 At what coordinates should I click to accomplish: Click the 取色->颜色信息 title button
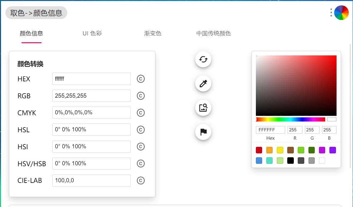(36, 13)
